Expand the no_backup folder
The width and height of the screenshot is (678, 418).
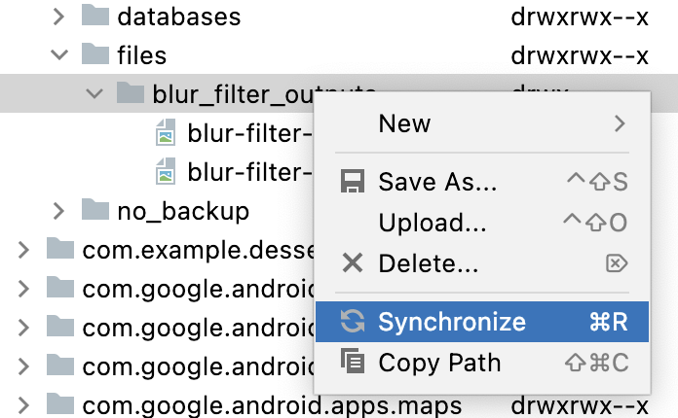[x=58, y=210]
